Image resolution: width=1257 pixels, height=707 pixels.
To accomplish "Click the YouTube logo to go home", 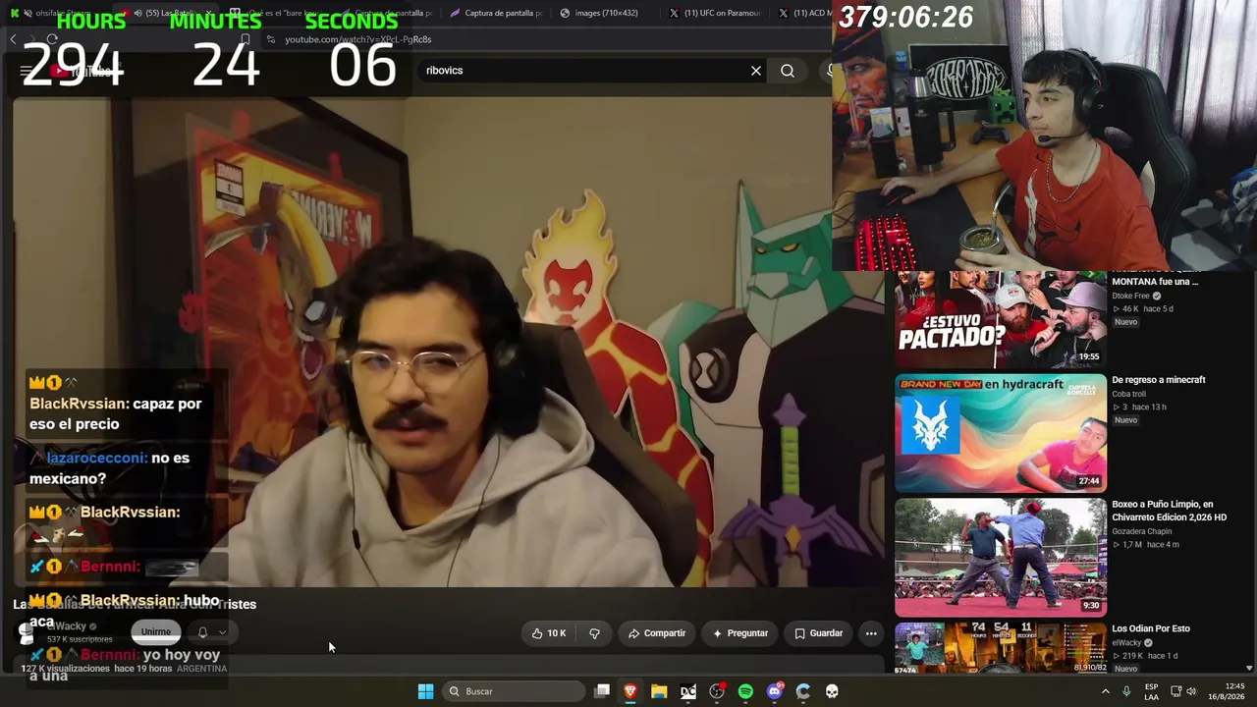I will pos(82,71).
